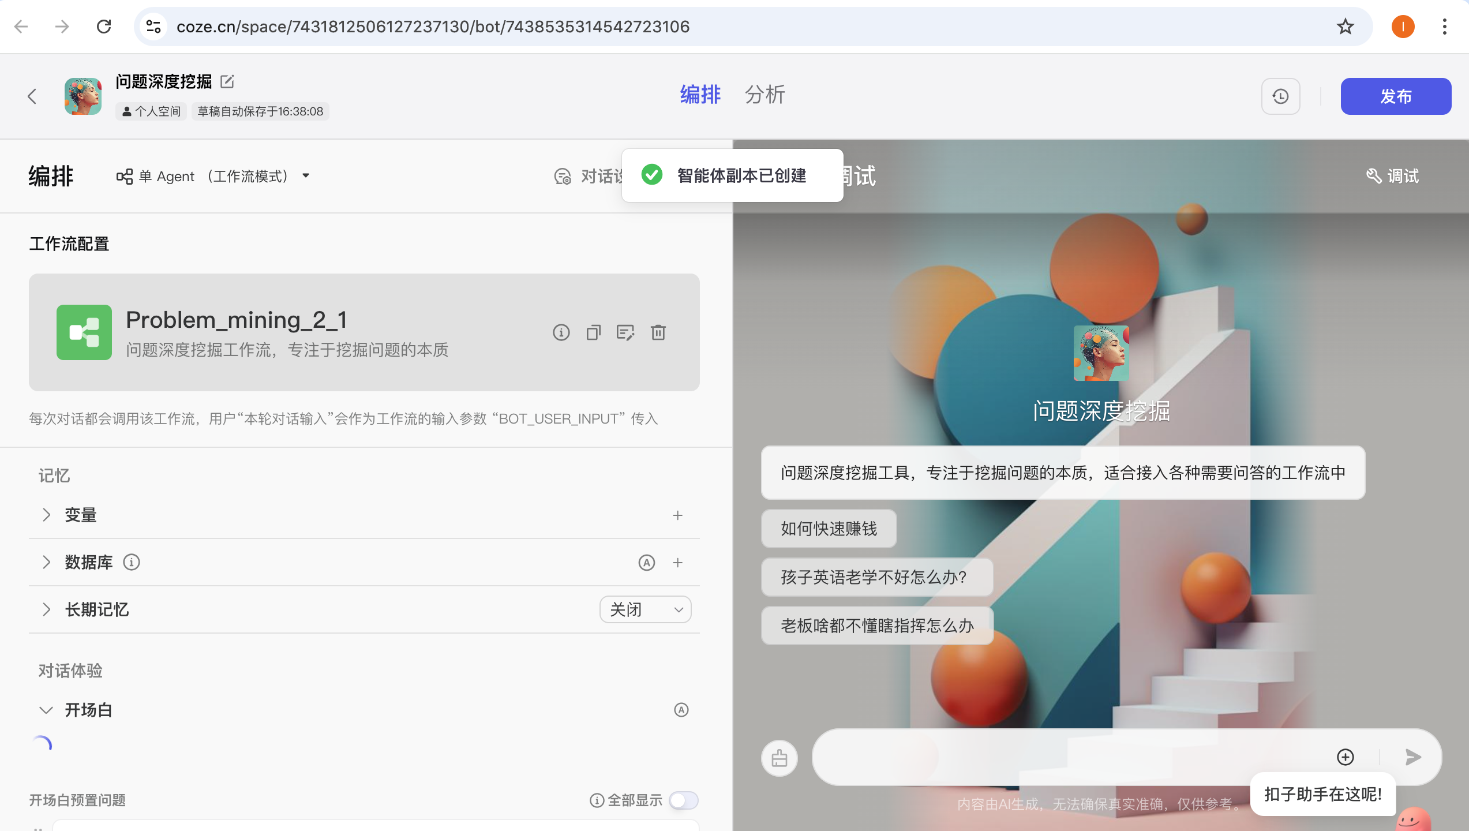Image resolution: width=1469 pixels, height=831 pixels.
Task: Open the version history clock icon
Action: coord(1280,96)
